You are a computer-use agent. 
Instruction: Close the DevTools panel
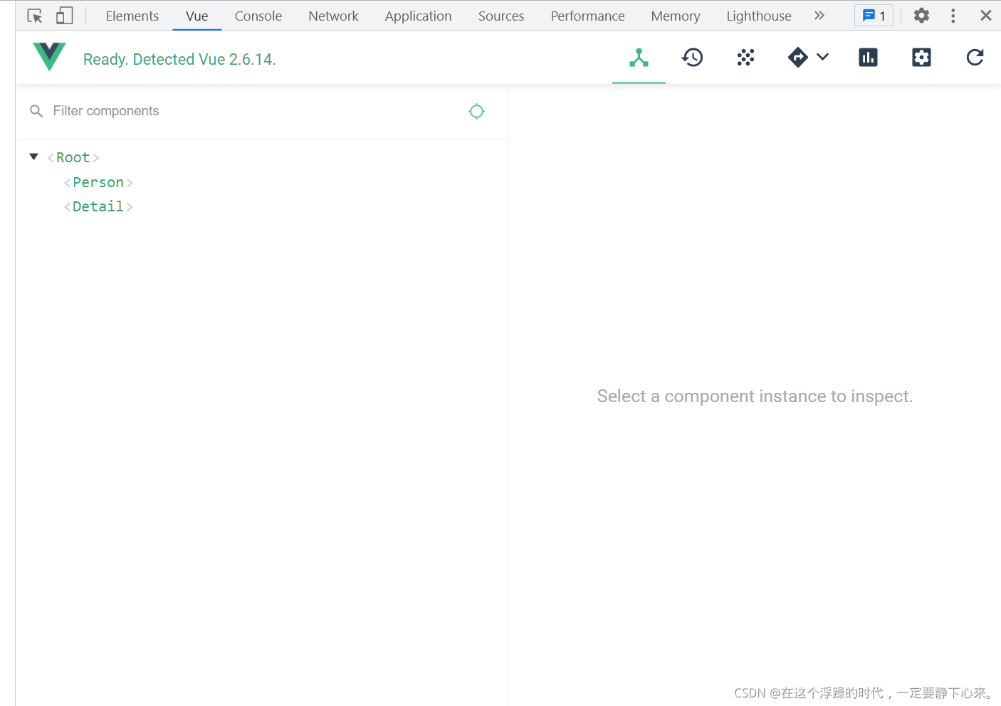(x=986, y=15)
